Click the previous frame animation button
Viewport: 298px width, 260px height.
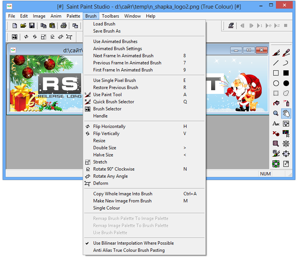tap(242, 26)
